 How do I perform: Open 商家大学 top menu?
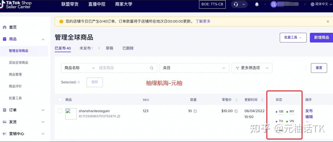123,4
